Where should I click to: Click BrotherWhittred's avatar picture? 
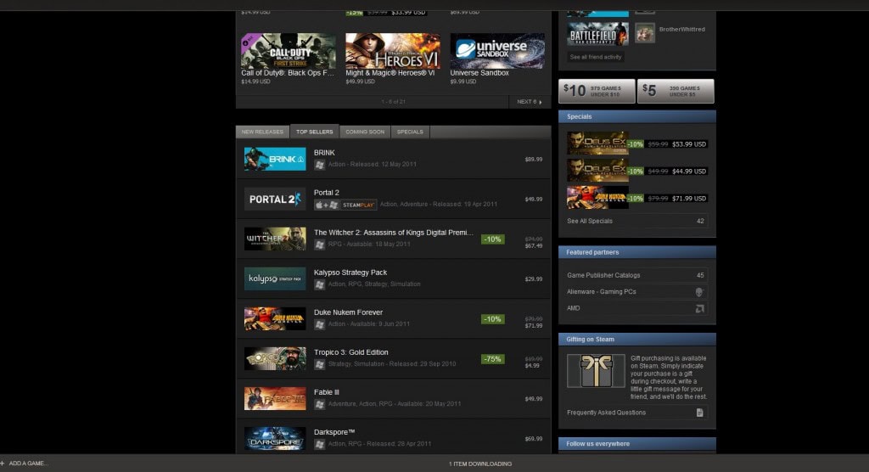click(x=645, y=33)
